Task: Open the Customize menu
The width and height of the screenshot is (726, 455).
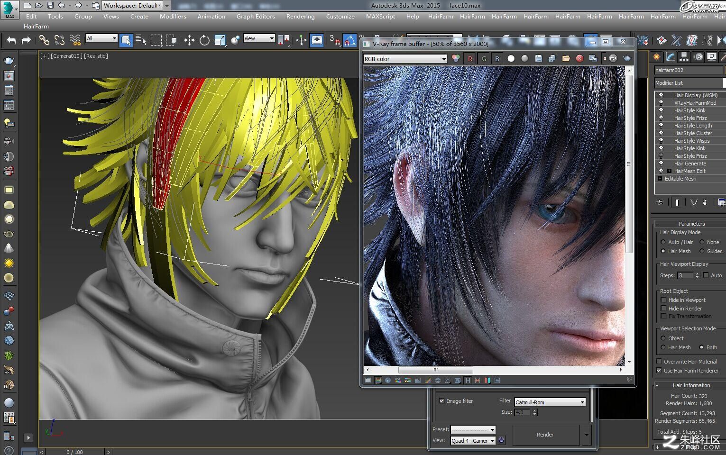Action: (340, 16)
